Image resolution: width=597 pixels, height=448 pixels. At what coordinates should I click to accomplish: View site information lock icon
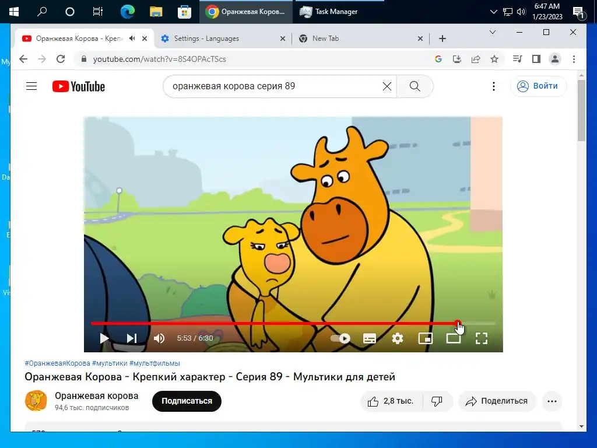[x=84, y=59]
